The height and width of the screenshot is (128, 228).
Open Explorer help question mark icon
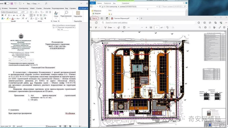[186, 3]
